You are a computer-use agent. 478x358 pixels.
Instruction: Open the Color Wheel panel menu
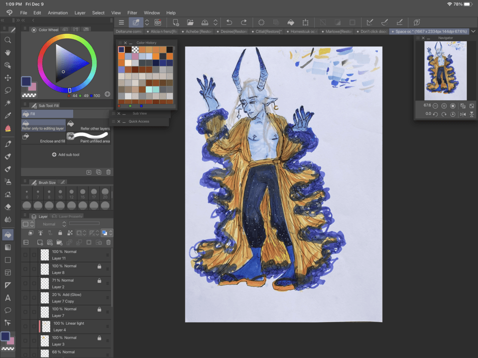(25, 29)
